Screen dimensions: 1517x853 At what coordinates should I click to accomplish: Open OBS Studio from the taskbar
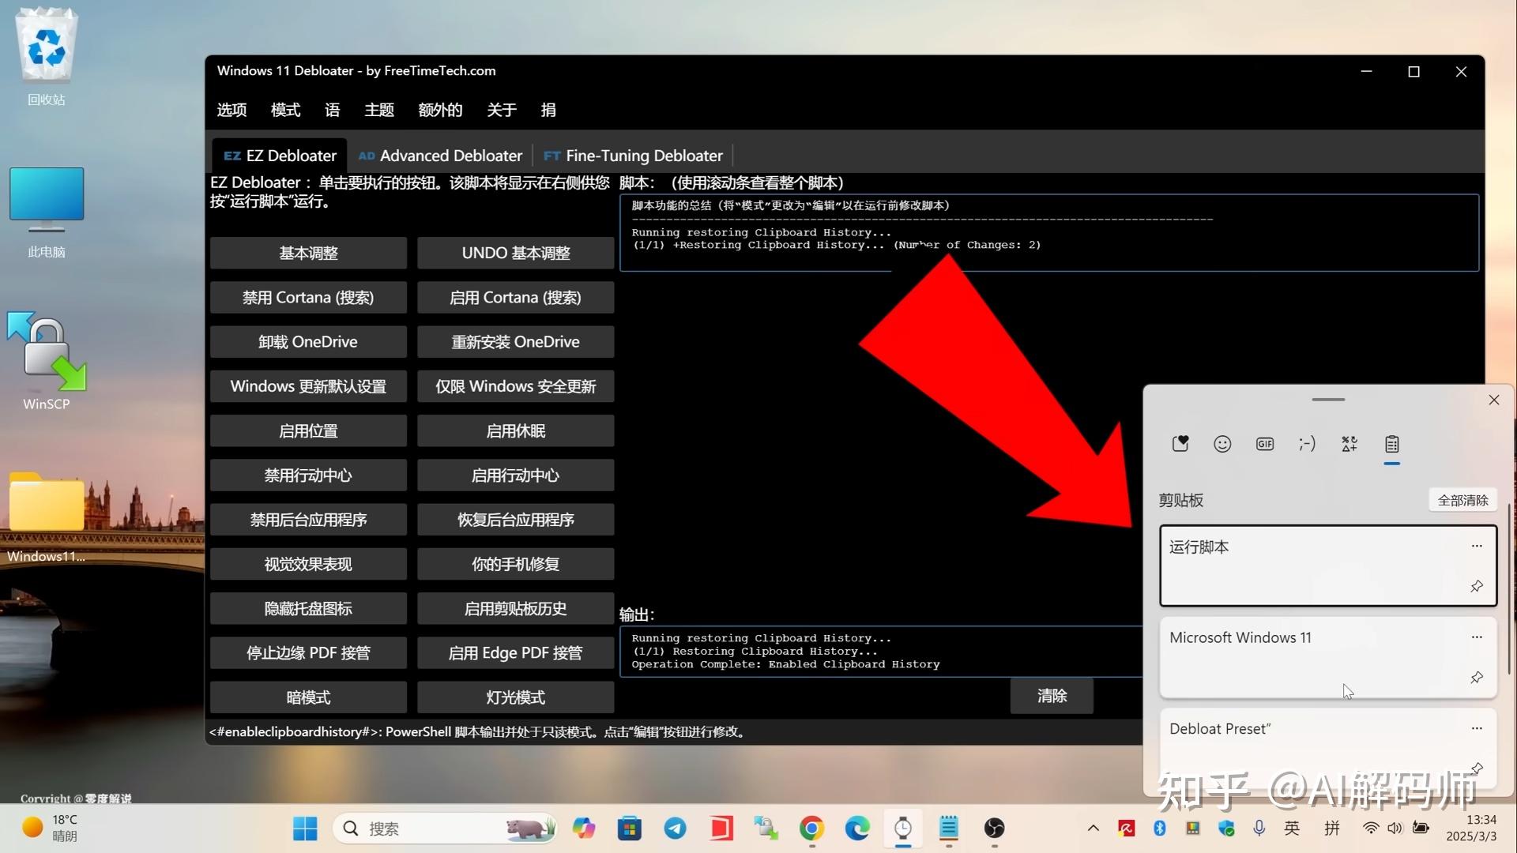994,829
